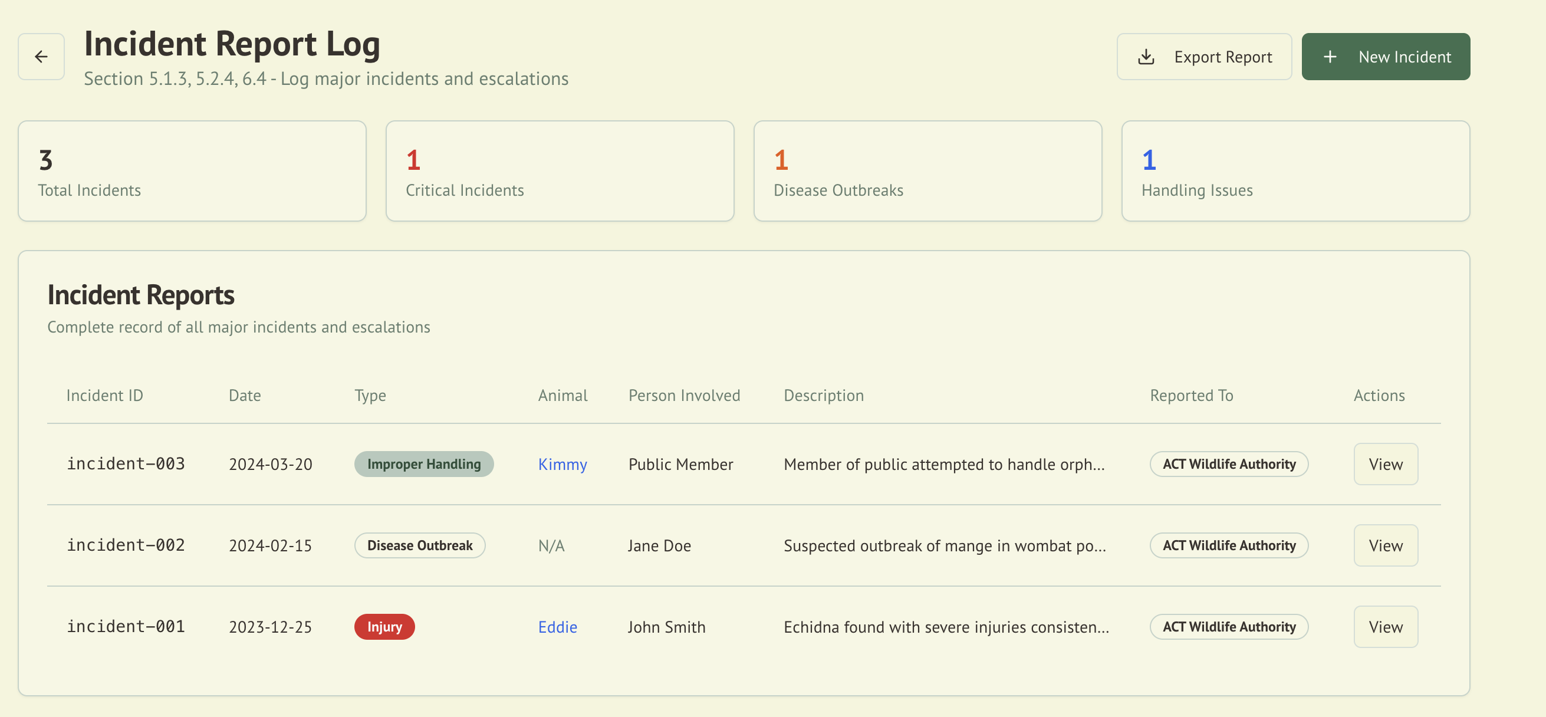Click the red Injury type badge
The height and width of the screenshot is (717, 1546).
pyautogui.click(x=384, y=626)
